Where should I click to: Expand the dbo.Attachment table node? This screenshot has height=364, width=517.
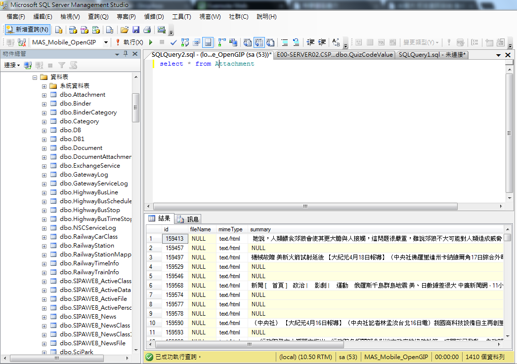click(x=44, y=95)
